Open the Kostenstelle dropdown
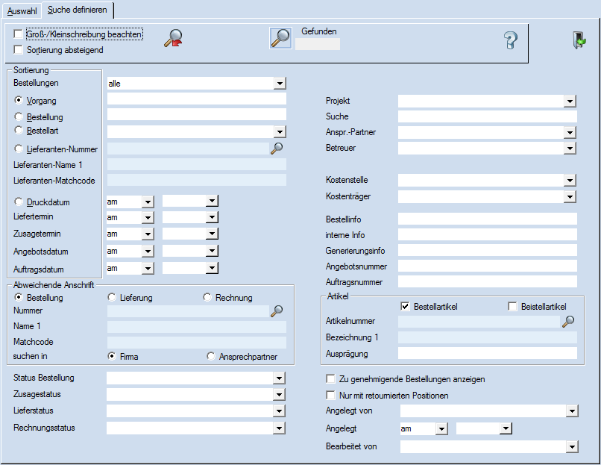The image size is (601, 465). 570,180
